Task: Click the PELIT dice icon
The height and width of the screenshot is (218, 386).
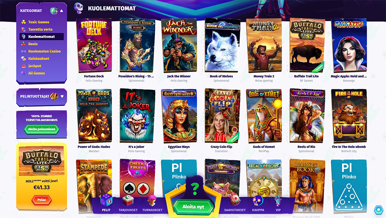Action: pos(106,200)
